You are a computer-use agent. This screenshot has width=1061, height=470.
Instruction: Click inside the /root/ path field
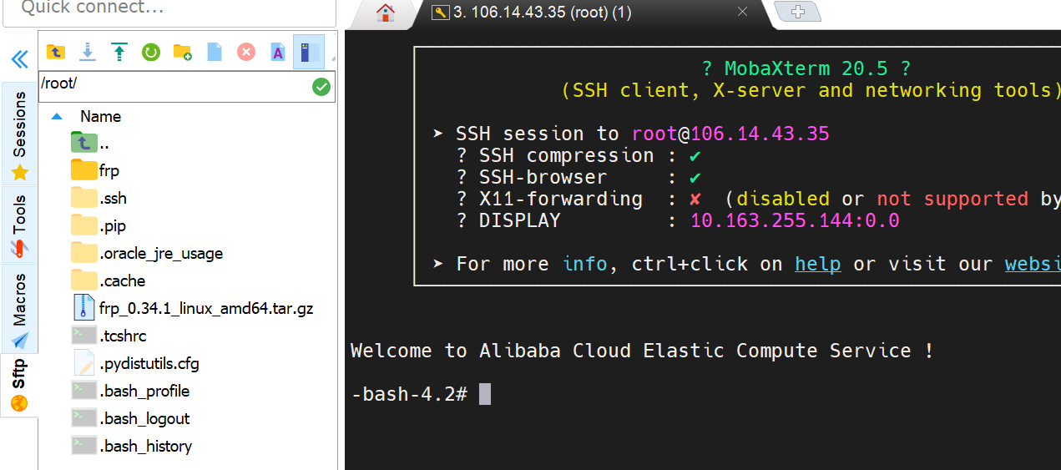tap(174, 85)
